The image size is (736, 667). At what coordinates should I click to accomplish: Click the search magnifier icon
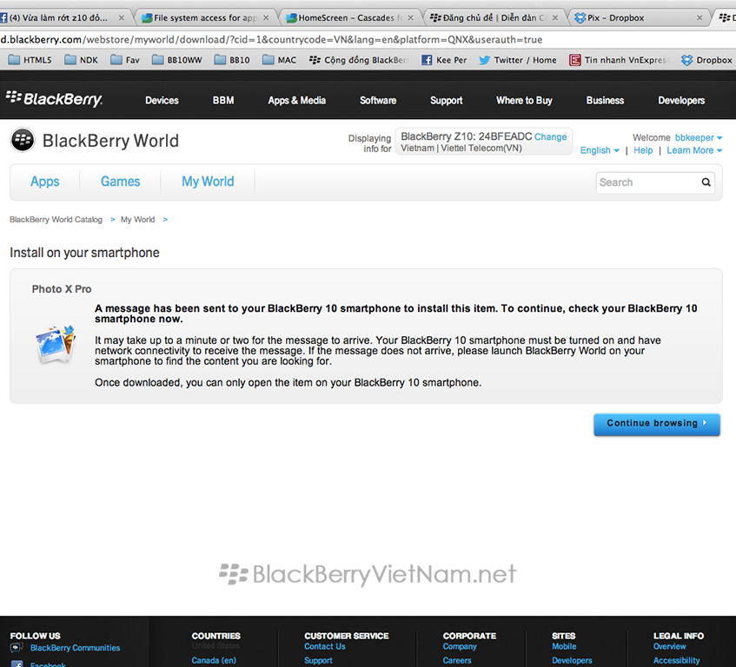coord(706,182)
